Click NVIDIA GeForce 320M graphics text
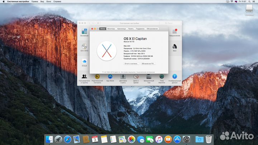 142,56
